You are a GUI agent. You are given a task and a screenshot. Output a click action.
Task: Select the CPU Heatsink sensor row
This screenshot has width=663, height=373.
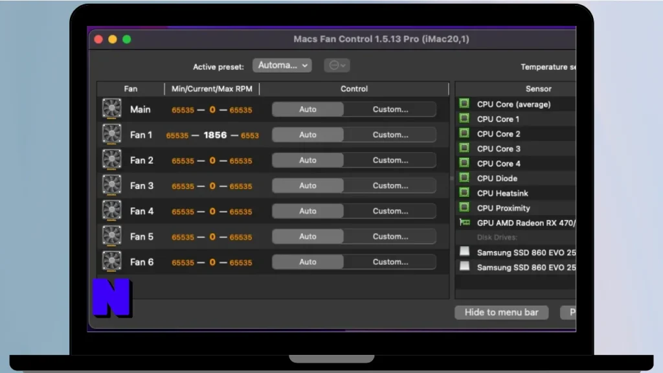point(516,193)
